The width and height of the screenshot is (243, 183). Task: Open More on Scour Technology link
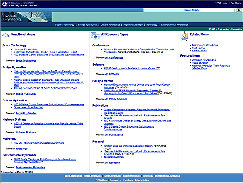coord(26,61)
